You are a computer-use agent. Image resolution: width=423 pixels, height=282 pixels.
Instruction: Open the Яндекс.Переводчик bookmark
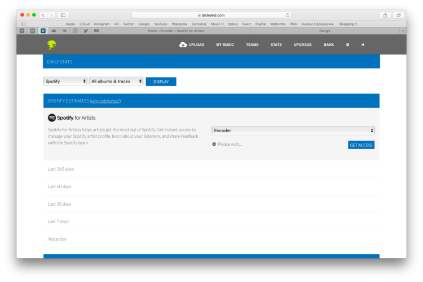(318, 24)
